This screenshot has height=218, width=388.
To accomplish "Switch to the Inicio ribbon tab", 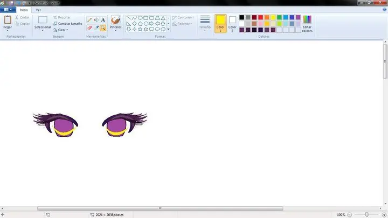I will click(x=24, y=10).
